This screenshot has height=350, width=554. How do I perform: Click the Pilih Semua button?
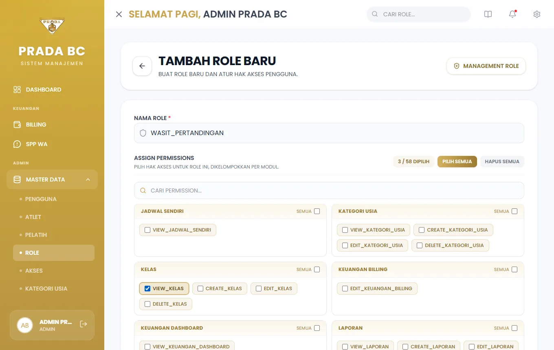[457, 162]
